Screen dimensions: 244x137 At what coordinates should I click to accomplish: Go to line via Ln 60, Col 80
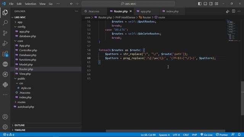pos(148,135)
